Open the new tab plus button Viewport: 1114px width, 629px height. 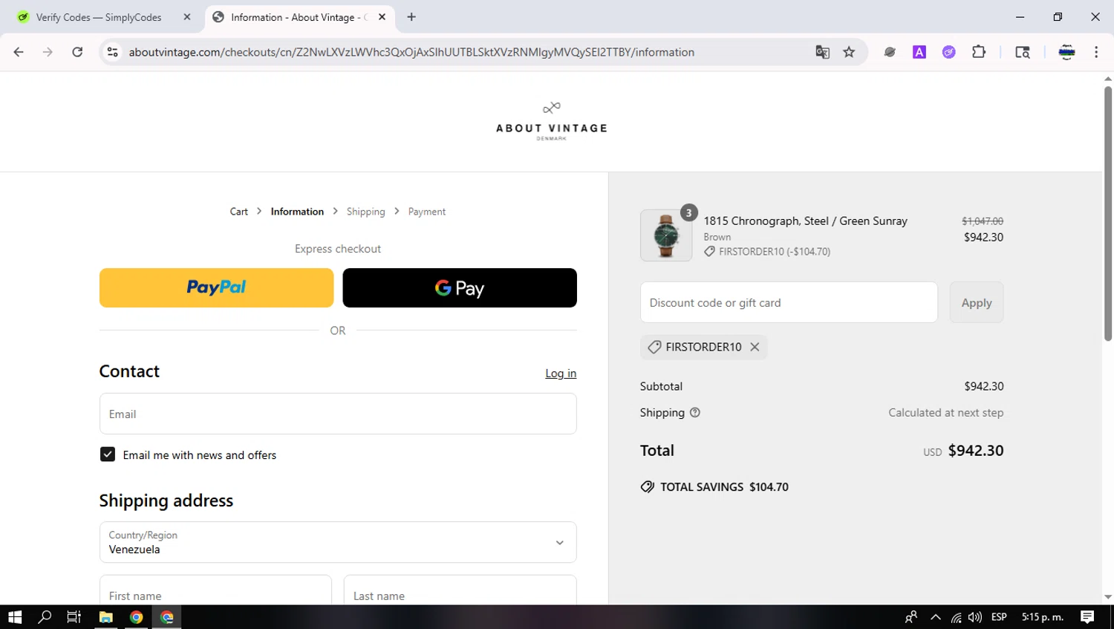[411, 17]
